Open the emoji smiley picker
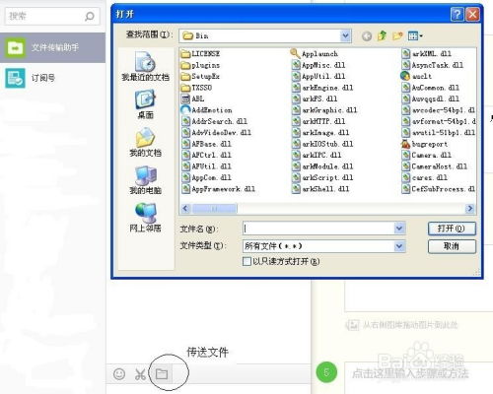 (119, 373)
